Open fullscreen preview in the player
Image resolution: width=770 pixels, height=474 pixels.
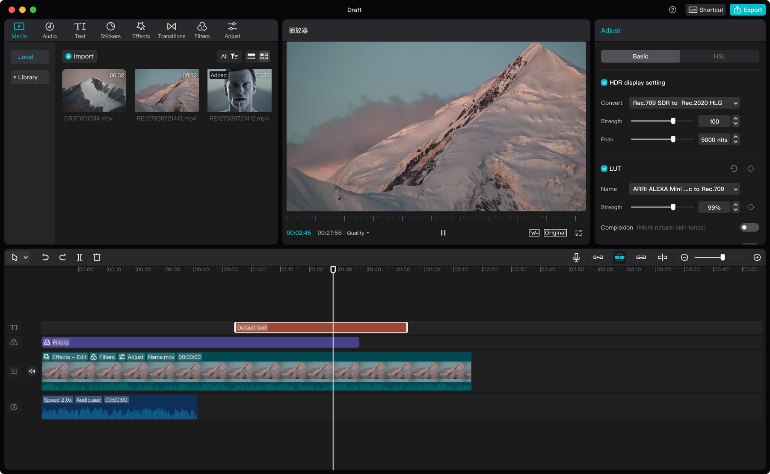pyautogui.click(x=578, y=233)
